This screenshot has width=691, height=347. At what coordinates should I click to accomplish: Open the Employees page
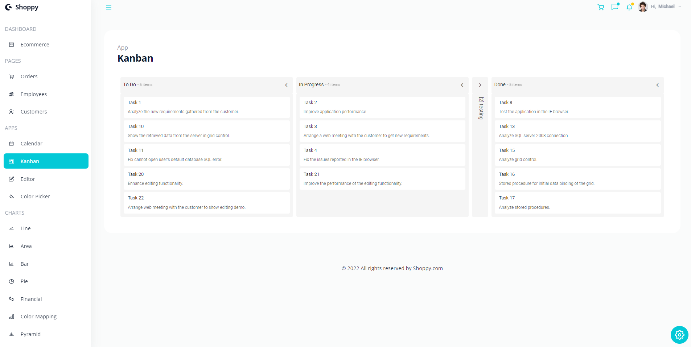point(34,94)
